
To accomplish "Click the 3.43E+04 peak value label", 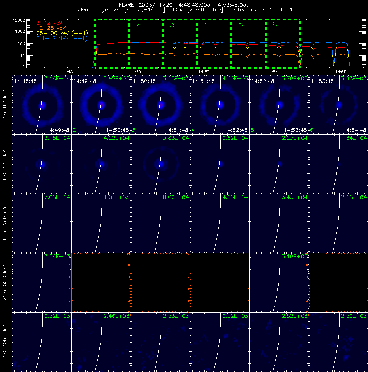I will [x=294, y=197].
